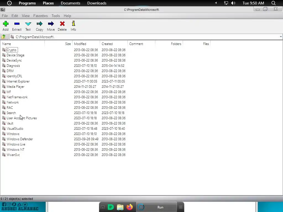Open the View menu
Image resolution: width=283 pixels, height=212 pixels.
click(26, 16)
